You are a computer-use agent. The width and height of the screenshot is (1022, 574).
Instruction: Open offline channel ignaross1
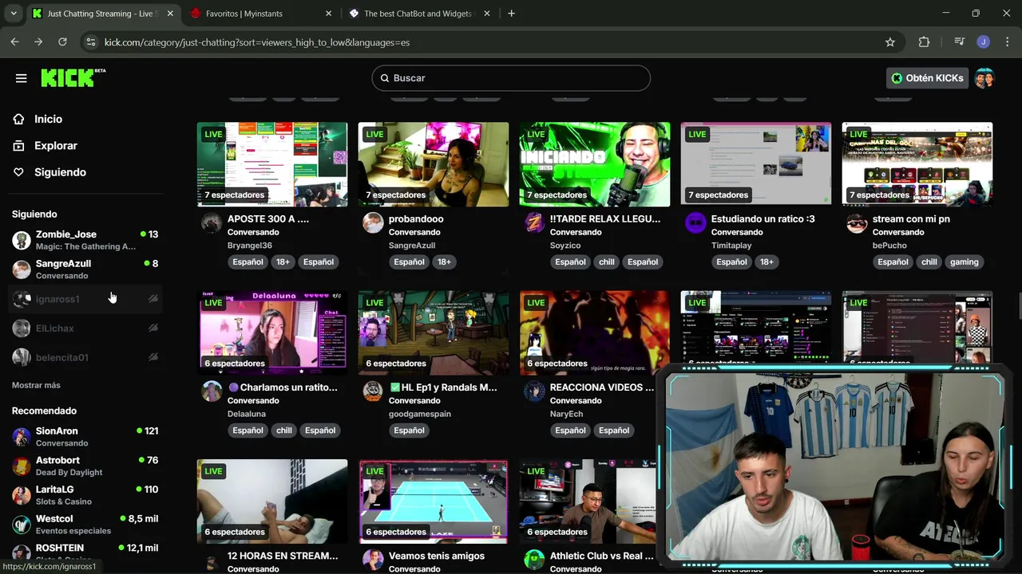pyautogui.click(x=85, y=299)
